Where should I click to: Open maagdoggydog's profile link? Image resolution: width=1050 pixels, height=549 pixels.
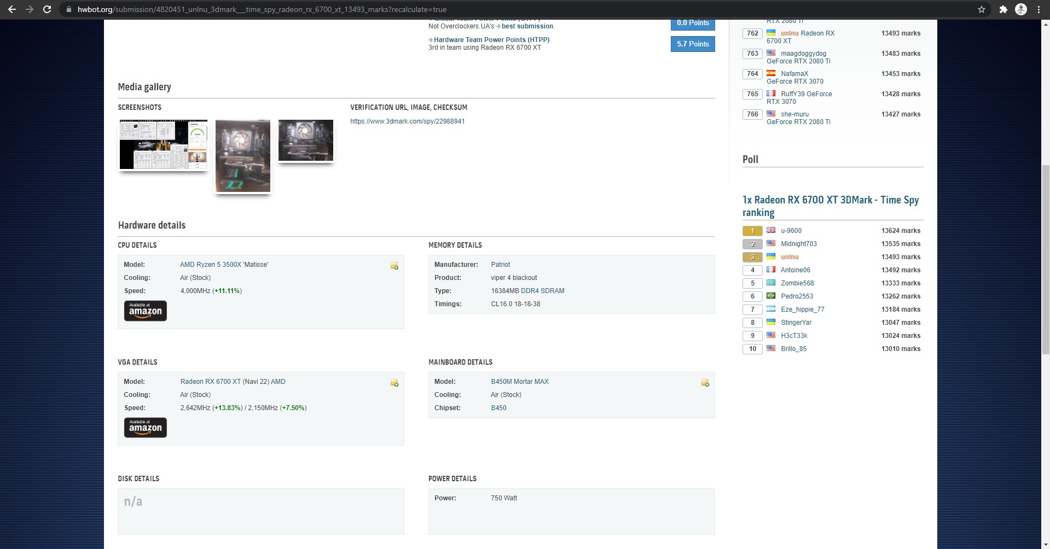804,54
